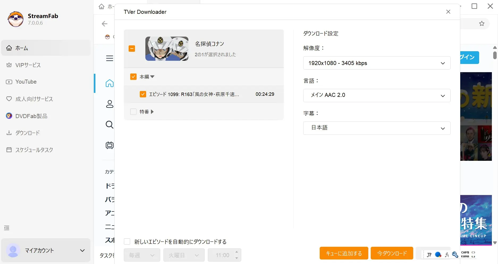Image resolution: width=498 pixels, height=264 pixels.
Task: Collapse the sidebar with the menu-fold icon
Action: click(x=7, y=228)
